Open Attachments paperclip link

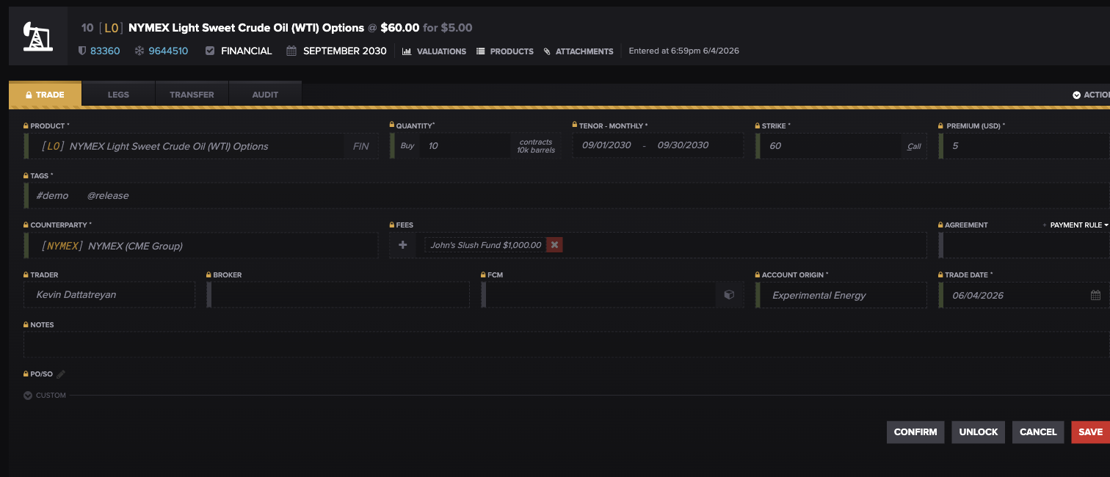[578, 51]
